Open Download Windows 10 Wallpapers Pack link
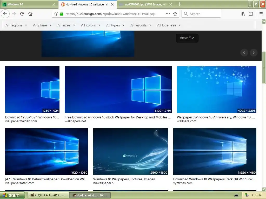266x199 pixels. tap(214, 179)
